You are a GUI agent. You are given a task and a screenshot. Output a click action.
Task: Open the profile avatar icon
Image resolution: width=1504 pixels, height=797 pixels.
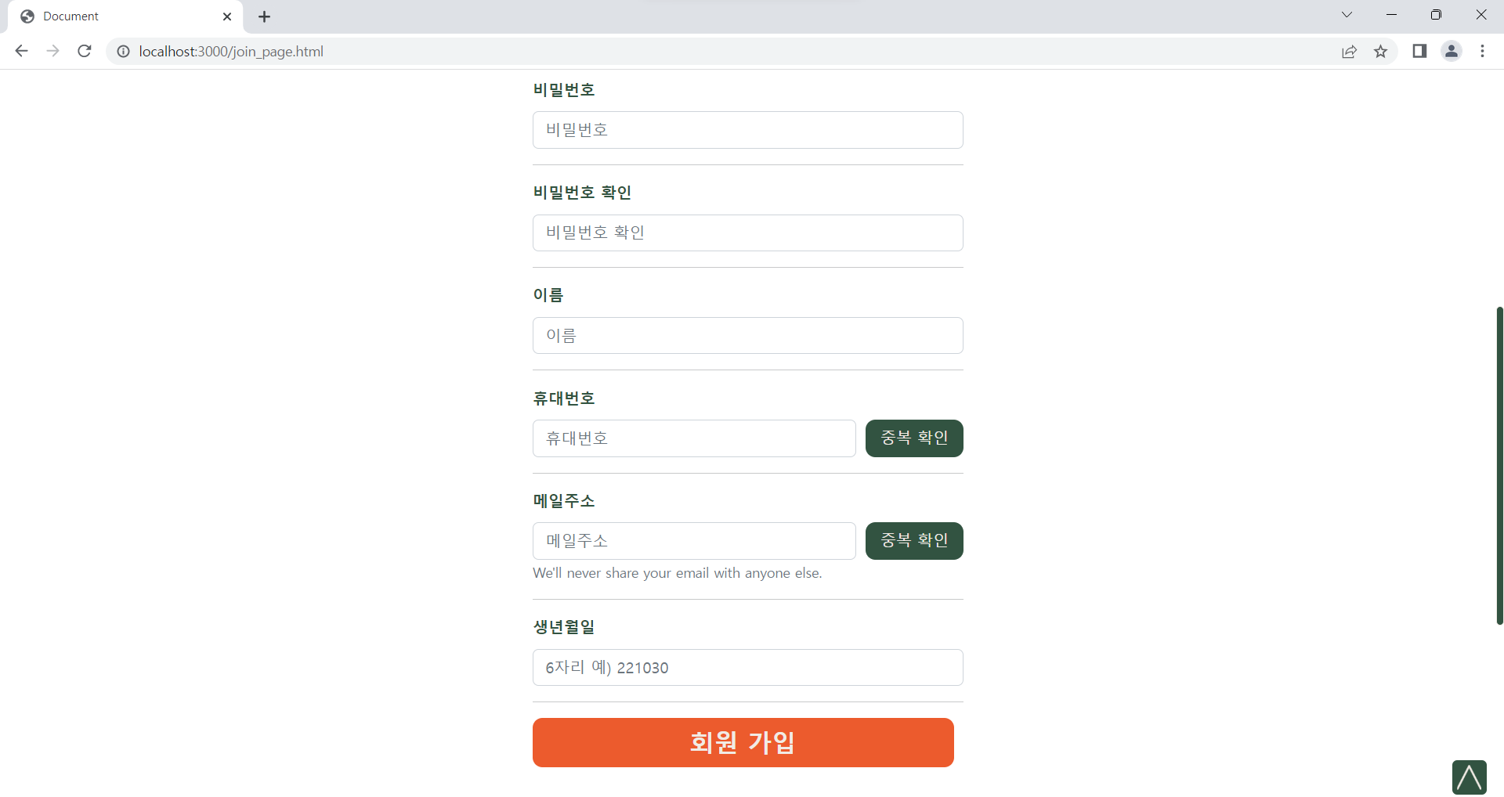point(1452,51)
